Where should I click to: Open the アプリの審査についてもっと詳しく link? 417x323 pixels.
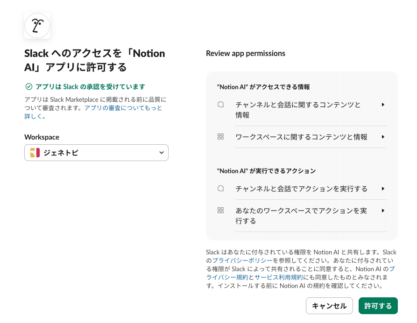(123, 108)
